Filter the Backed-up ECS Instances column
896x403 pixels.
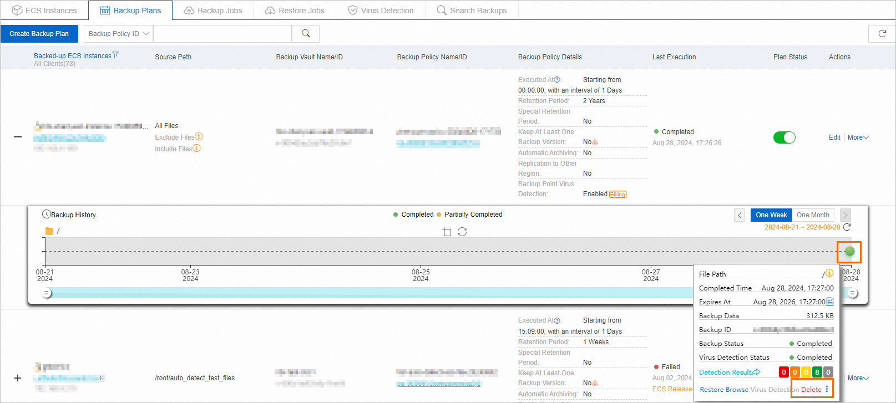(x=115, y=55)
